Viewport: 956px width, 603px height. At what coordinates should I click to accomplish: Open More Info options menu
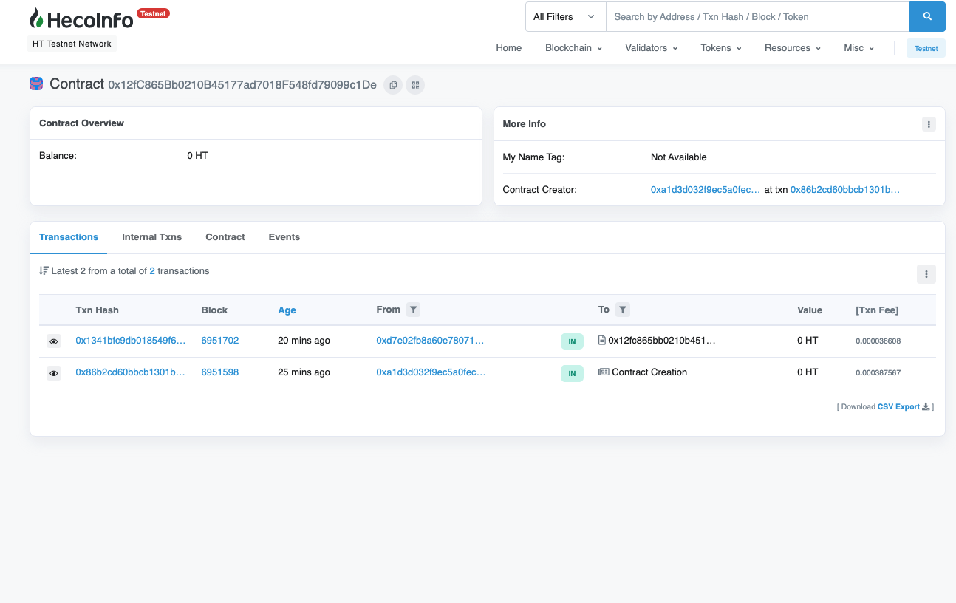point(929,124)
